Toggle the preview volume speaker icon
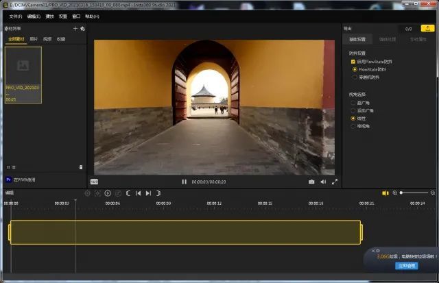Image resolution: width=439 pixels, height=283 pixels. coord(323,182)
